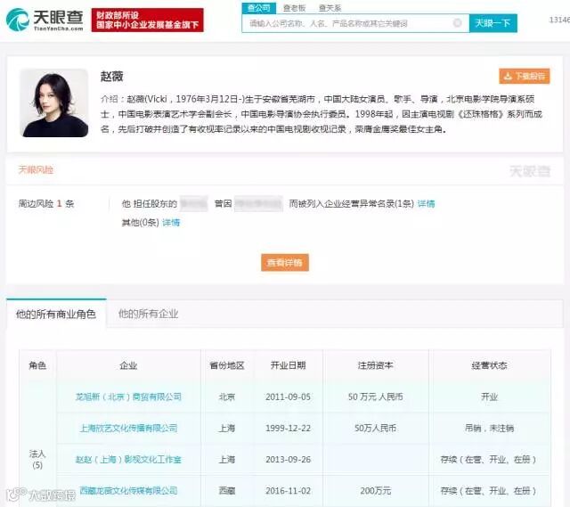
Task: Switch to 他的所有企业 tab
Action: pos(149,314)
